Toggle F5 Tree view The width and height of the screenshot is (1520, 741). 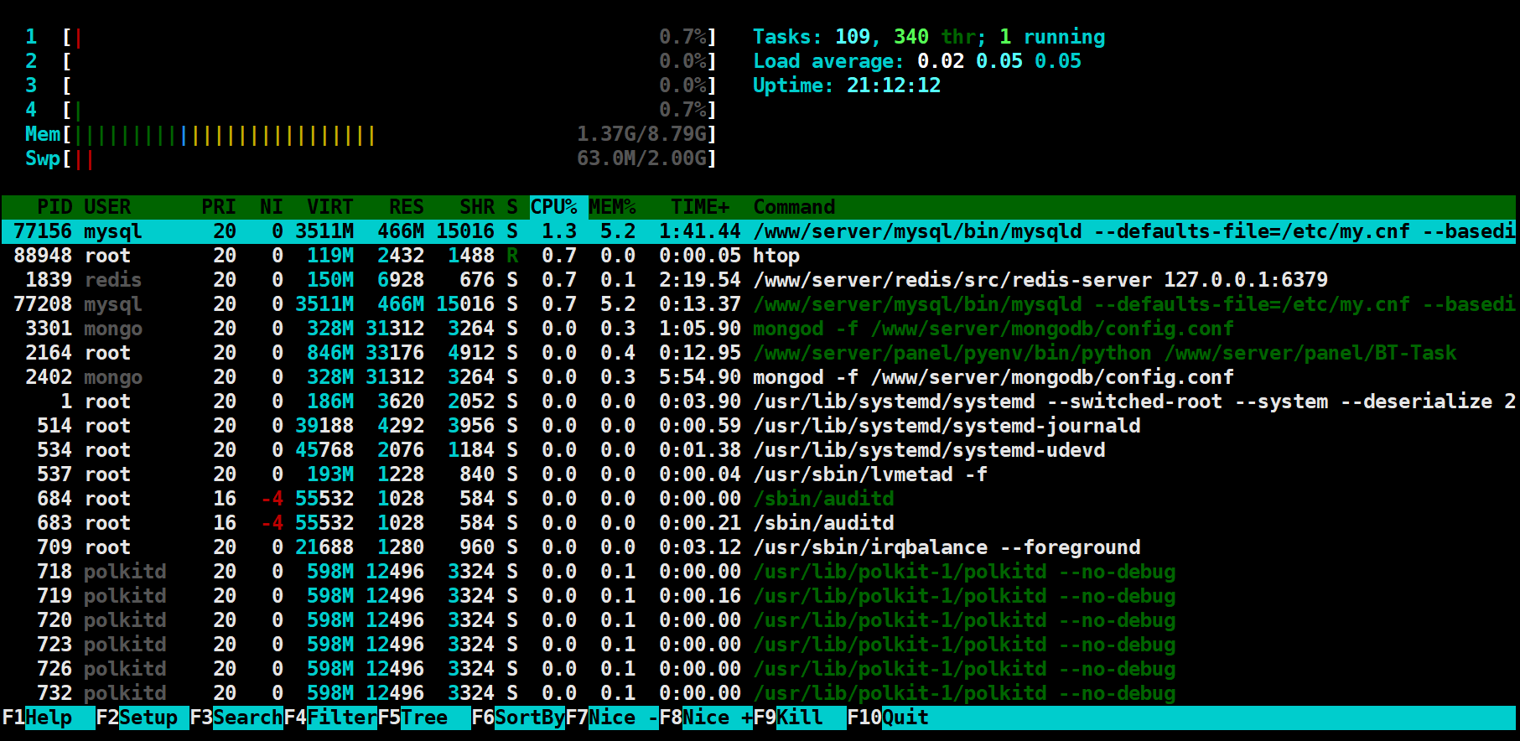tap(423, 718)
